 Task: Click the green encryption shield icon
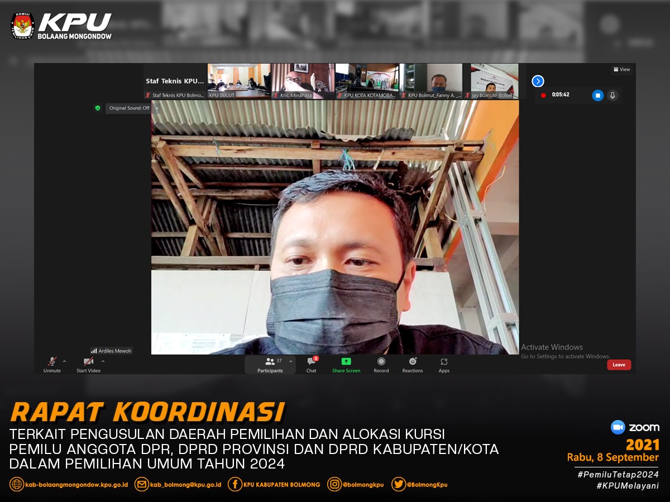tap(98, 108)
